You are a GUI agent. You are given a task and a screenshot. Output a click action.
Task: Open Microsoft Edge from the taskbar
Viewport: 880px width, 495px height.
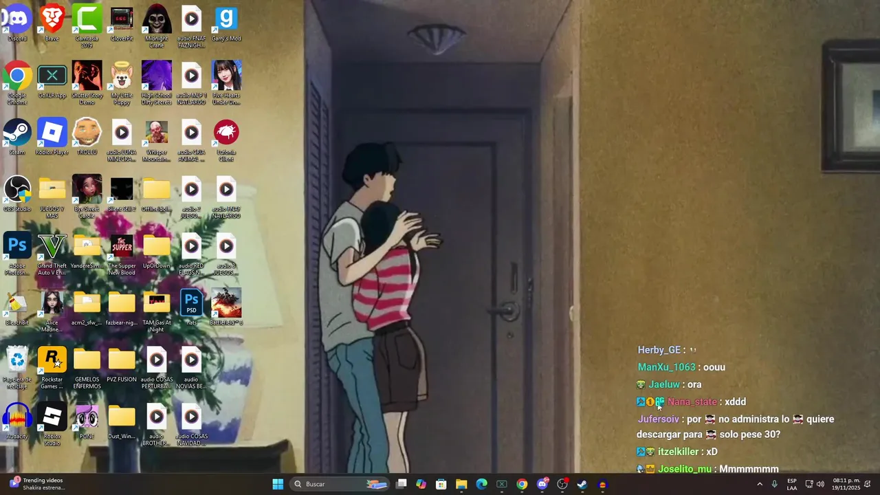coord(481,484)
